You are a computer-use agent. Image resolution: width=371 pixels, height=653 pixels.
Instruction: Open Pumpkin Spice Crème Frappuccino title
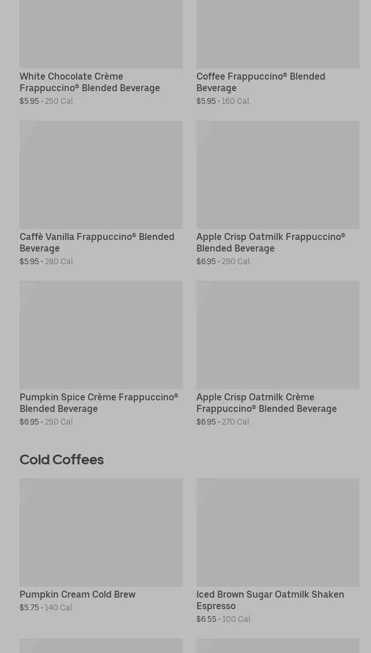(x=99, y=403)
